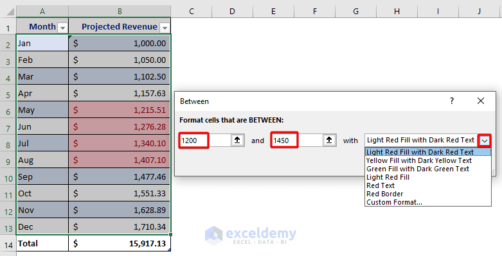The image size is (502, 256).
Task: Click the Projected Revenue header cell
Action: pyautogui.click(x=120, y=26)
